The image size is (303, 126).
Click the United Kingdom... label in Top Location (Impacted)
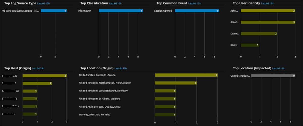point(240,76)
